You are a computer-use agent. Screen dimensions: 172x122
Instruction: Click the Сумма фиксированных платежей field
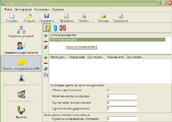(x=122, y=119)
